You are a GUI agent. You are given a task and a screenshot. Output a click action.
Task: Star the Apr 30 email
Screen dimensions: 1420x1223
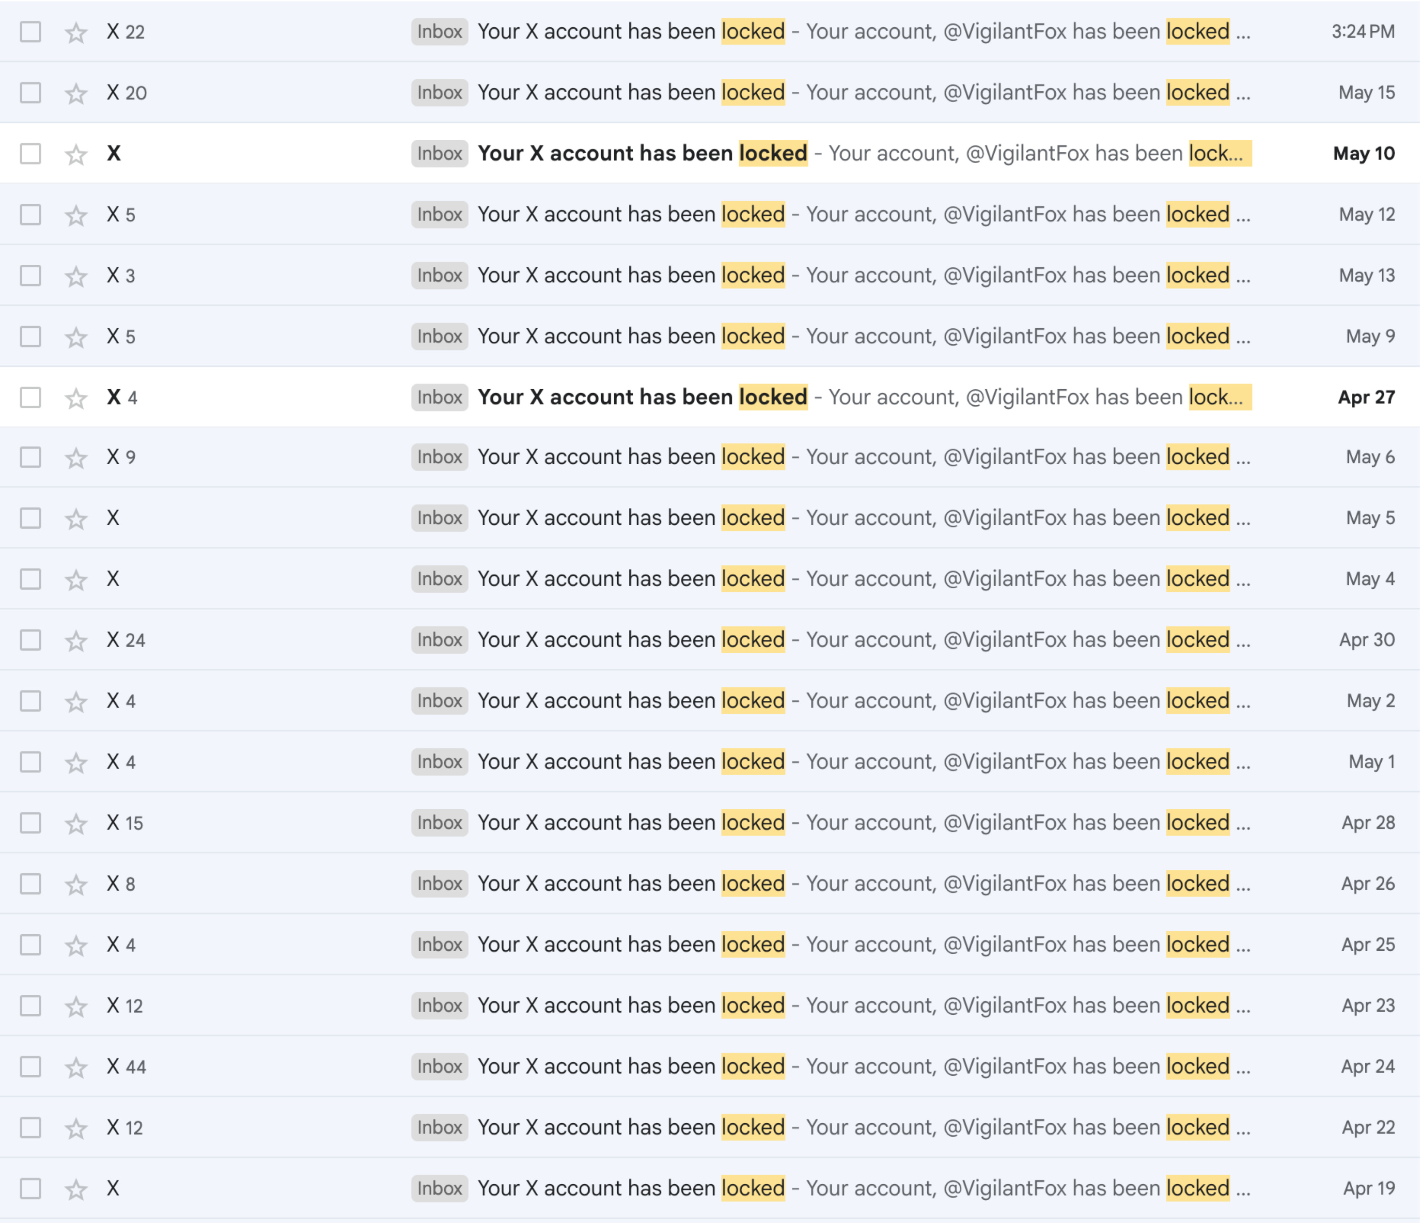point(76,641)
